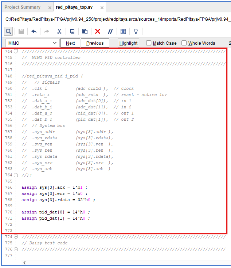Click the Copy icon in editor toolbar
Image resolution: width=231 pixels, height=268 pixels.
click(x=72, y=31)
